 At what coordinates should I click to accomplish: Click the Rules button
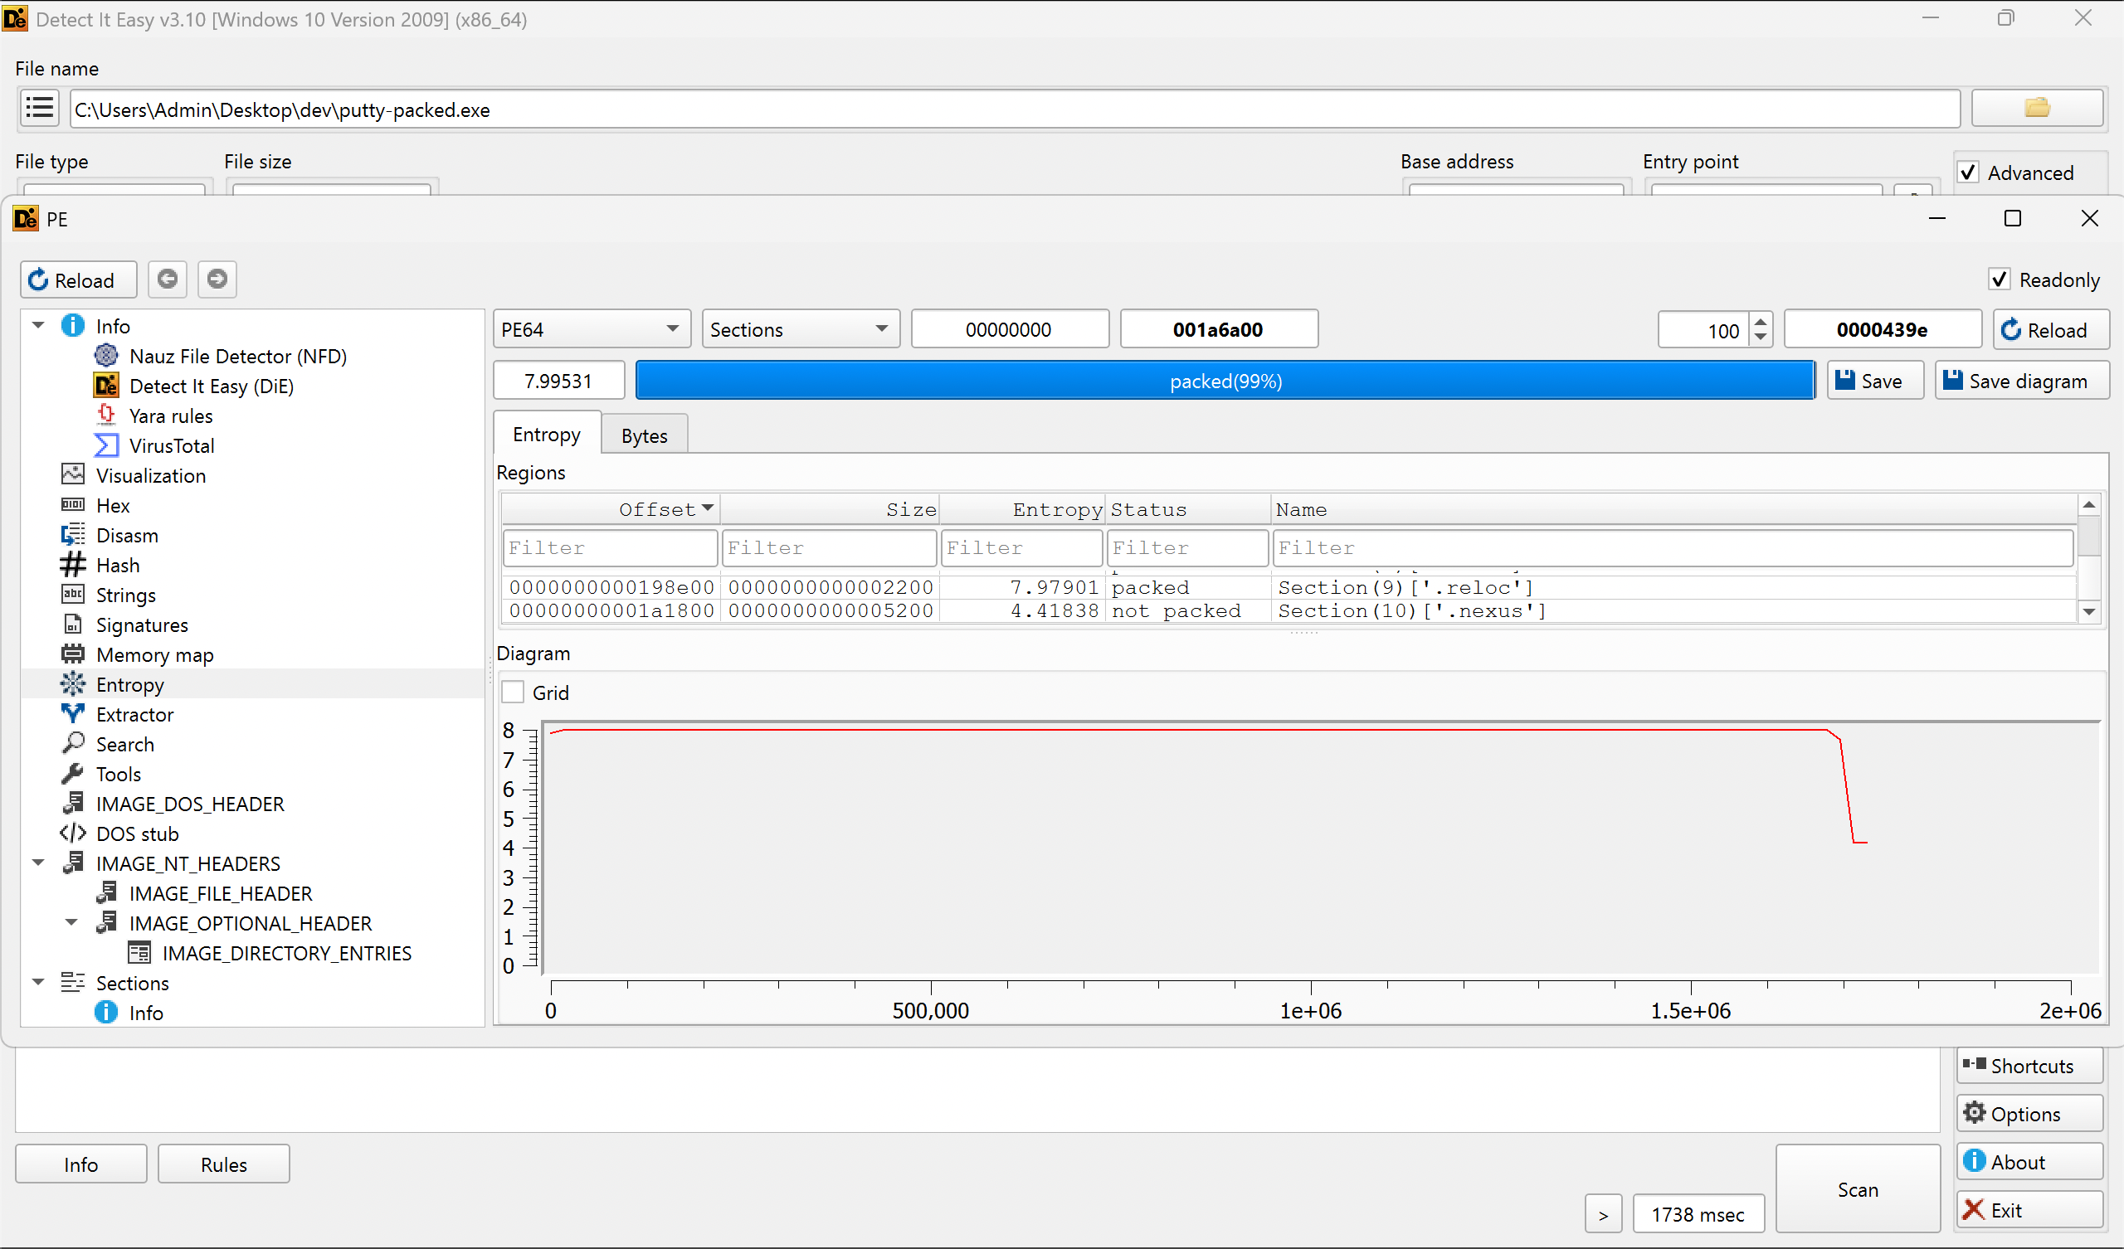click(x=223, y=1164)
